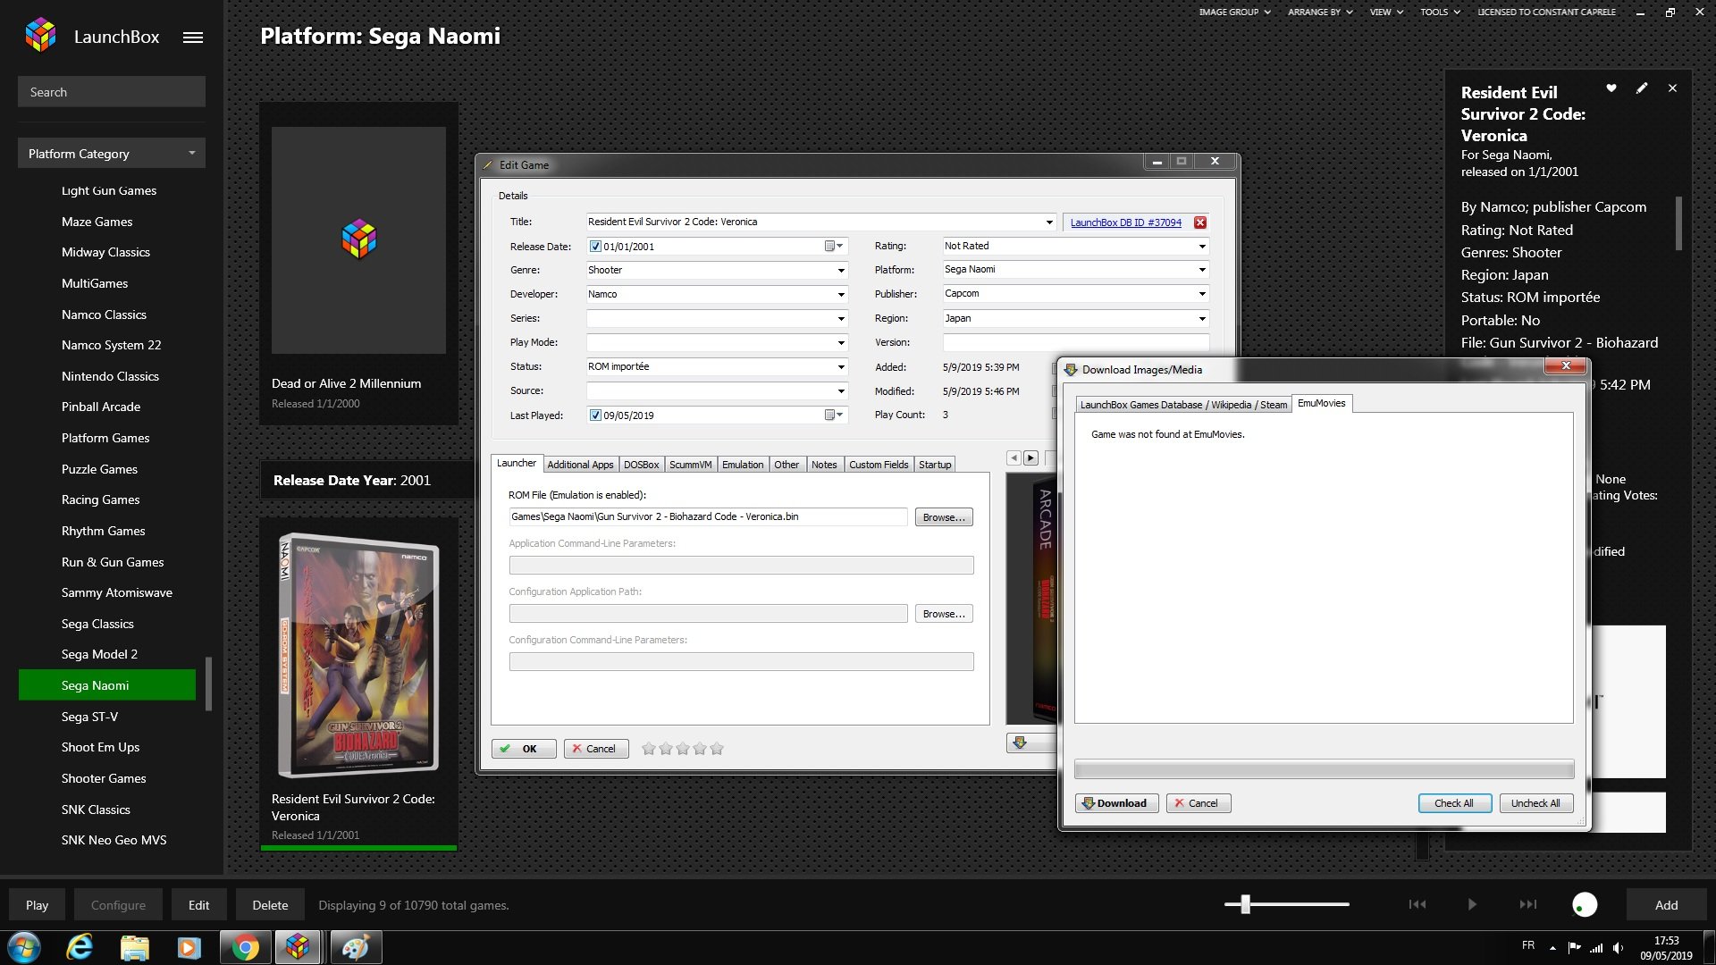Click the Add button in bottom bar

1666,905
